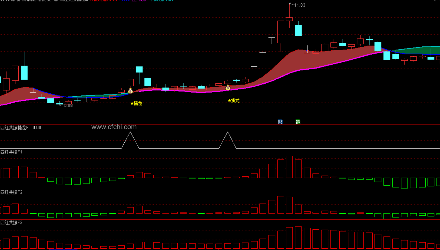Select the 四红共振F3 indicator title
The image size is (440, 250).
coord(11,223)
